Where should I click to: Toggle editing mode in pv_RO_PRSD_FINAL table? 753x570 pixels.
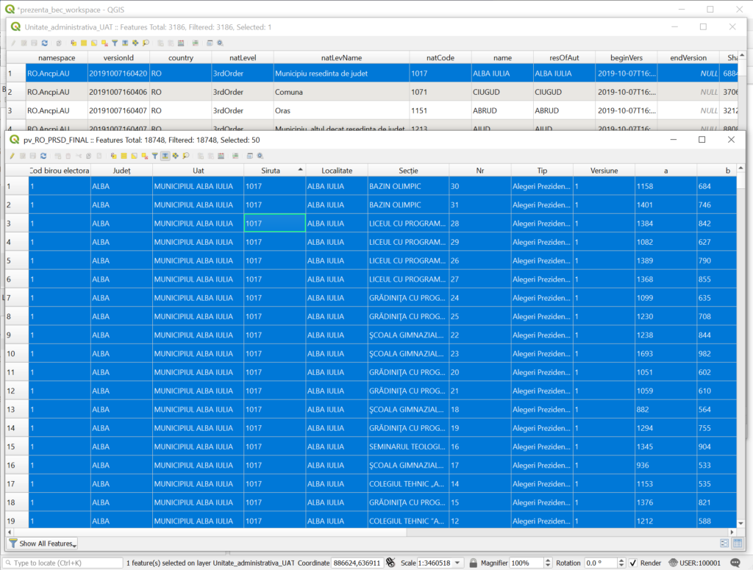point(12,156)
